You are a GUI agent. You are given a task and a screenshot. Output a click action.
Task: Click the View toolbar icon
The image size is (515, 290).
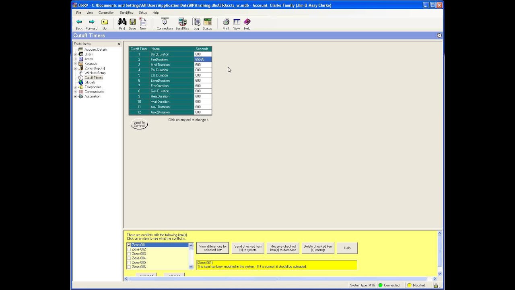tap(237, 24)
